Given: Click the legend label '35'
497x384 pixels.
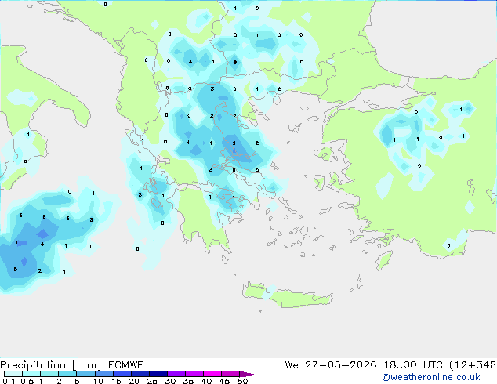Looking at the screenshot, I should pyautogui.click(x=188, y=381).
